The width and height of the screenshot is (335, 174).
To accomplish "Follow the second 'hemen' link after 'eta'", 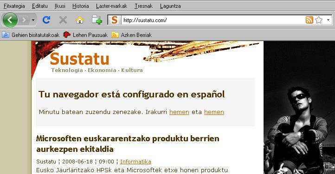I will (x=214, y=112).
